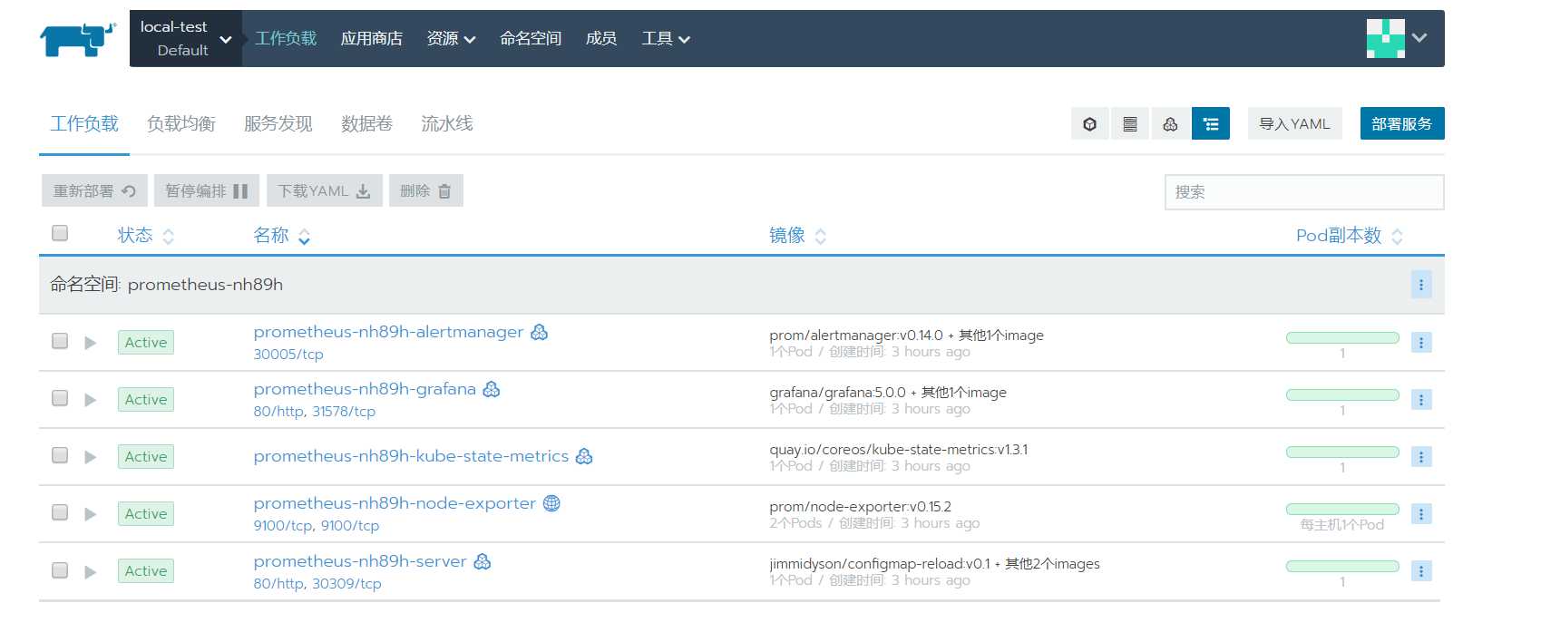The height and width of the screenshot is (642, 1541).
Task: Open 应用商店 in the top navigation
Action: (x=371, y=38)
